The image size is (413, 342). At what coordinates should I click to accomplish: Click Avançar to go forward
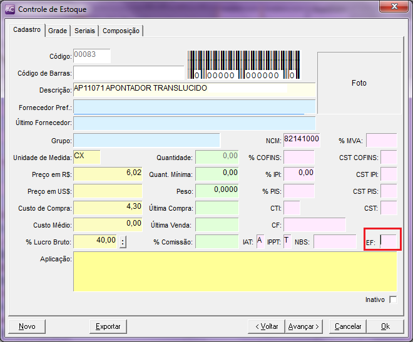pos(304,326)
